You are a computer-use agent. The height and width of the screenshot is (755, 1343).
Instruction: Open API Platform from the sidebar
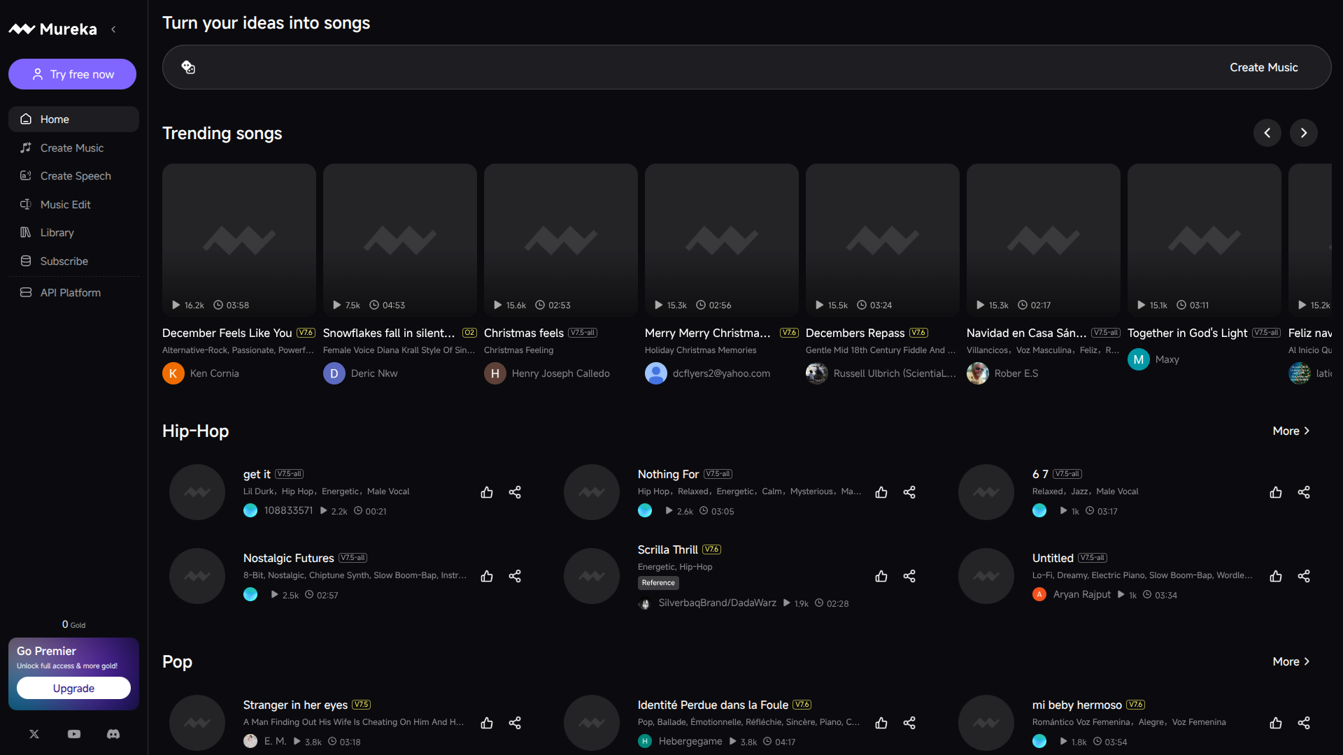[x=69, y=292]
